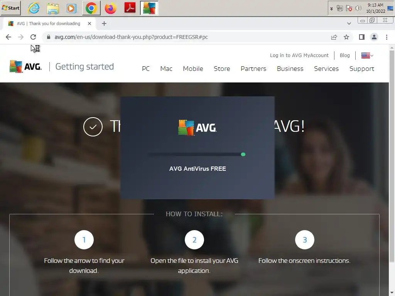The height and width of the screenshot is (296, 395).
Task: Open Action Center flag tray icon
Action: click(349, 8)
